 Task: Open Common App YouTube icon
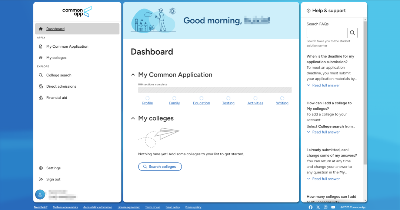(x=333, y=207)
